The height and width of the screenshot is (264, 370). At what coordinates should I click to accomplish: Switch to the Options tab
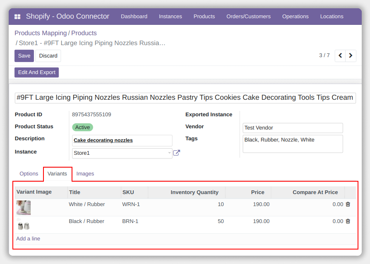[29, 174]
